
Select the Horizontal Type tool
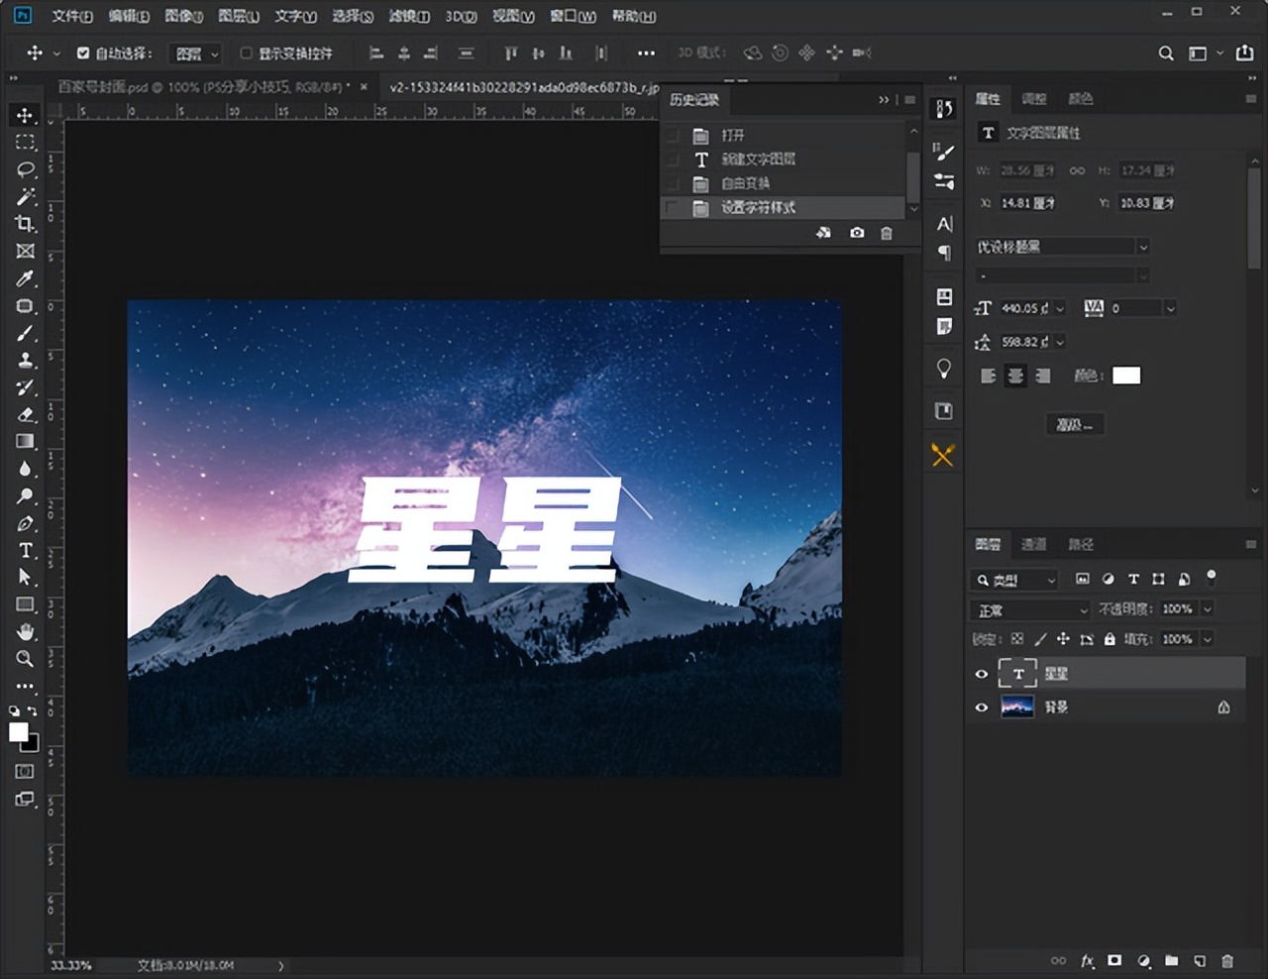pos(26,551)
